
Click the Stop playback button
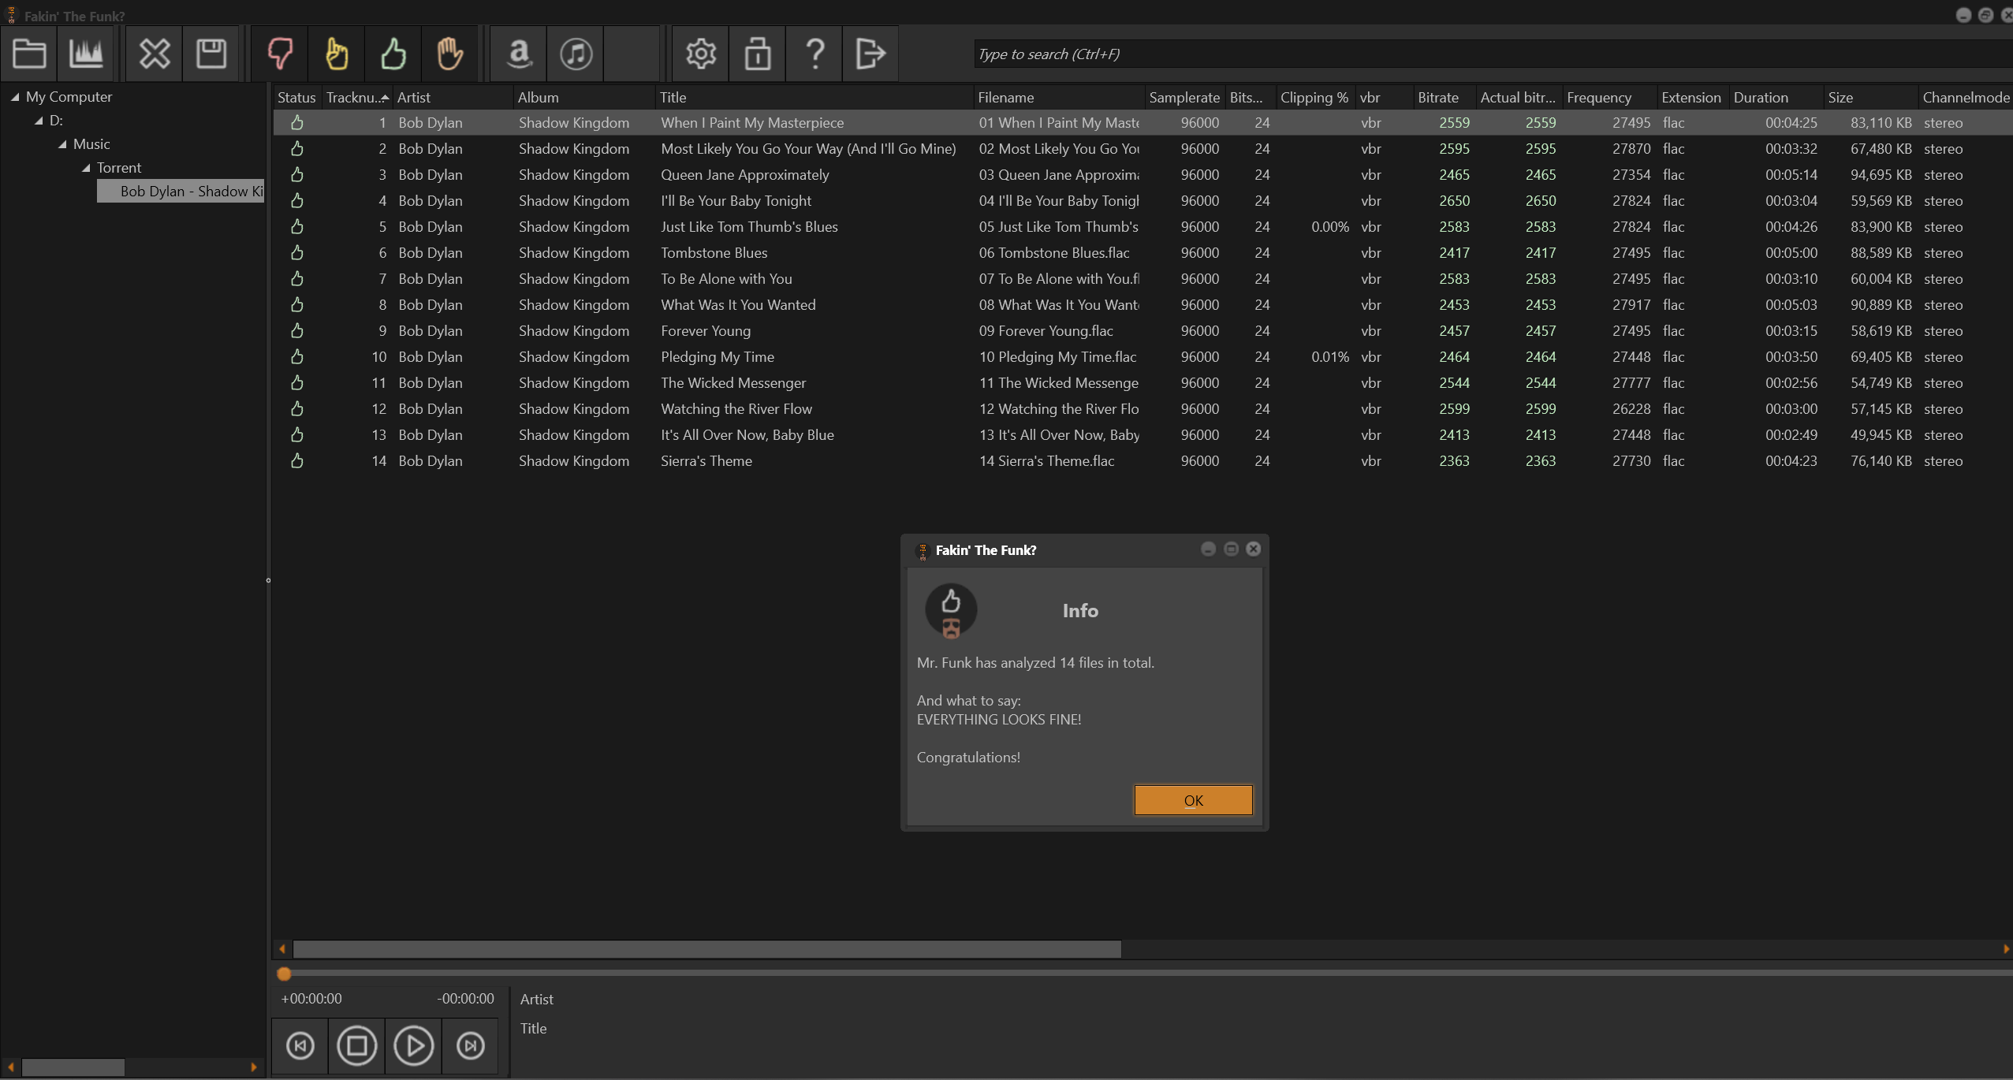tap(356, 1045)
